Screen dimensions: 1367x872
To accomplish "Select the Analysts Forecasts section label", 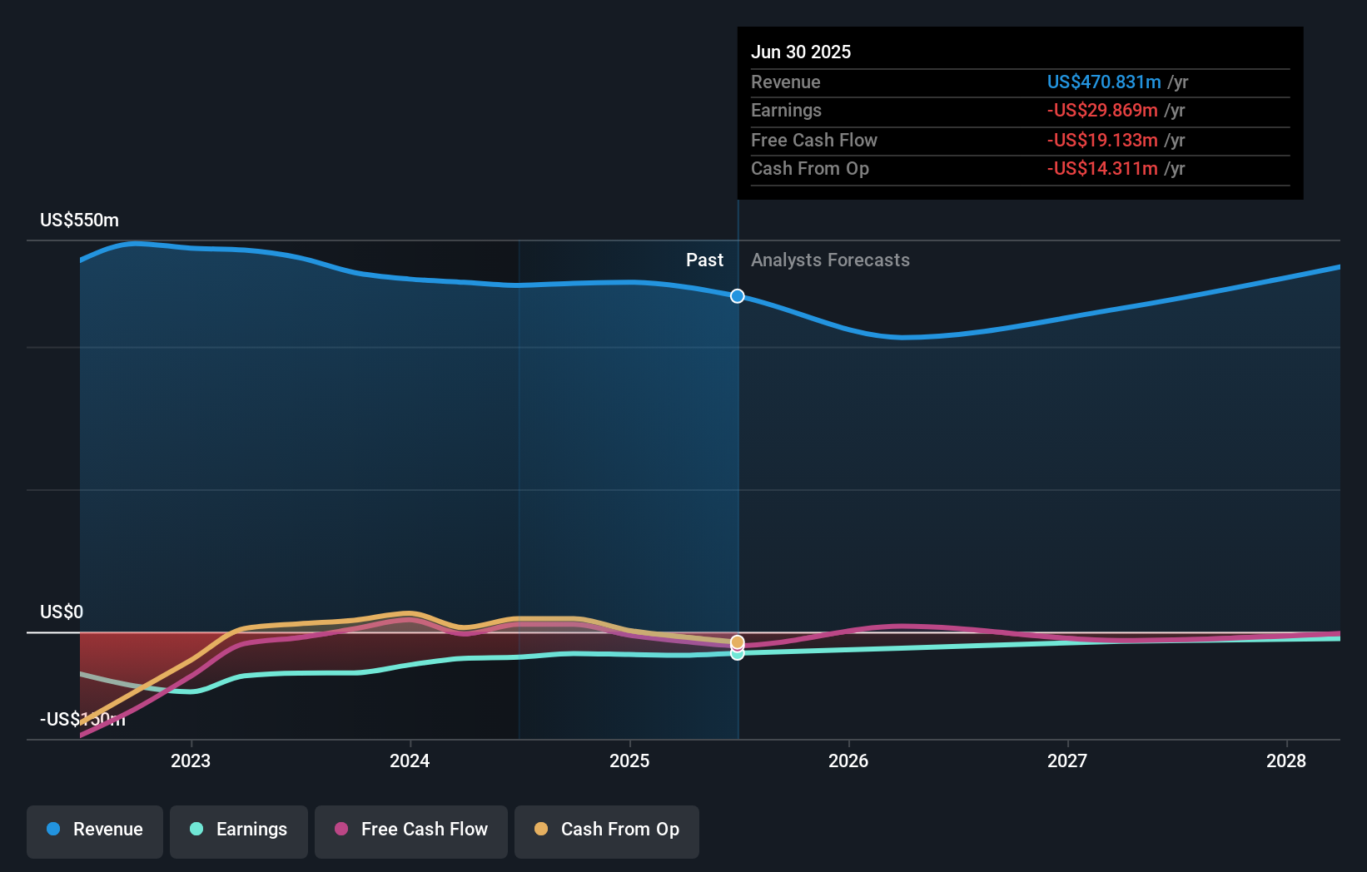I will pyautogui.click(x=829, y=260).
